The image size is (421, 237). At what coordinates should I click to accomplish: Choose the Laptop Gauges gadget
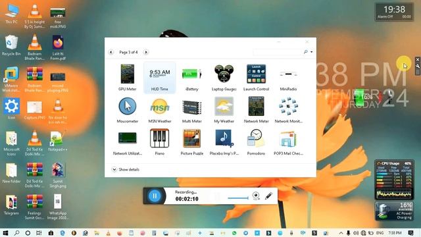tap(224, 78)
